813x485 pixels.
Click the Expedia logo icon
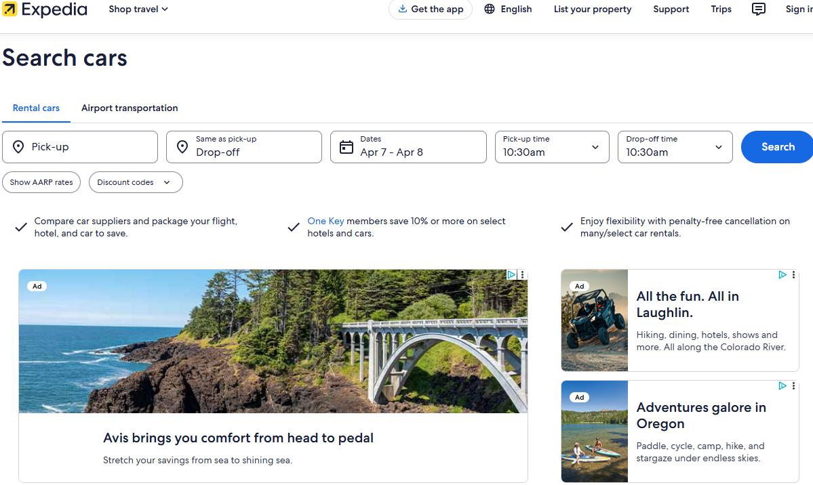pyautogui.click(x=10, y=9)
